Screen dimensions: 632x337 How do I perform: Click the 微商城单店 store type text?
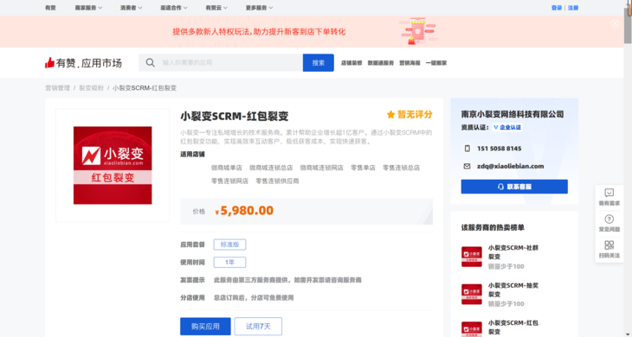[227, 168]
